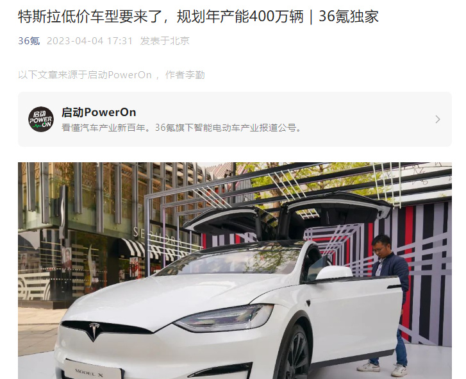Click the car's front headlight

225,318
